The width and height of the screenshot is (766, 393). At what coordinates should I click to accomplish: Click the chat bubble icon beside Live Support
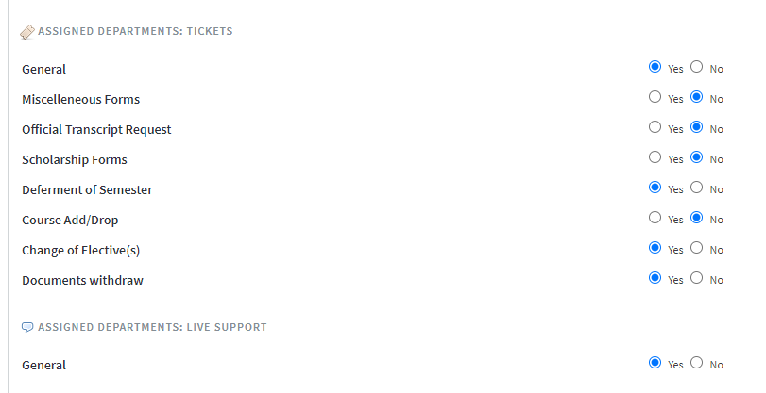(x=27, y=327)
